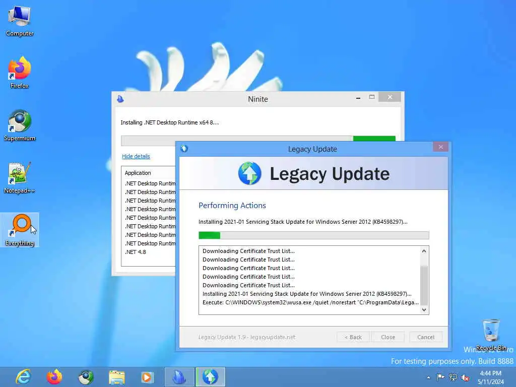Image resolution: width=516 pixels, height=387 pixels.
Task: Select the Execute wusa.exe log line
Action: coord(310,302)
